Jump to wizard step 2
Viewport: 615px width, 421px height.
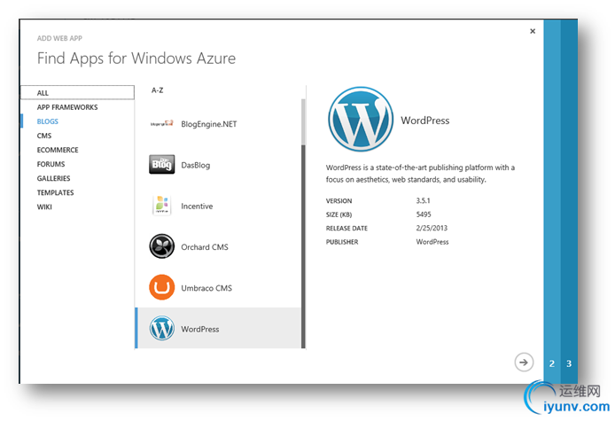point(552,363)
